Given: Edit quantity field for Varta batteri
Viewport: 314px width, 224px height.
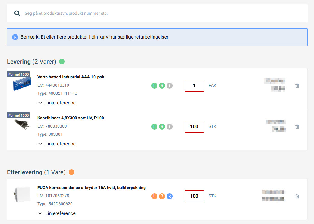Looking at the screenshot, I should click(x=194, y=86).
